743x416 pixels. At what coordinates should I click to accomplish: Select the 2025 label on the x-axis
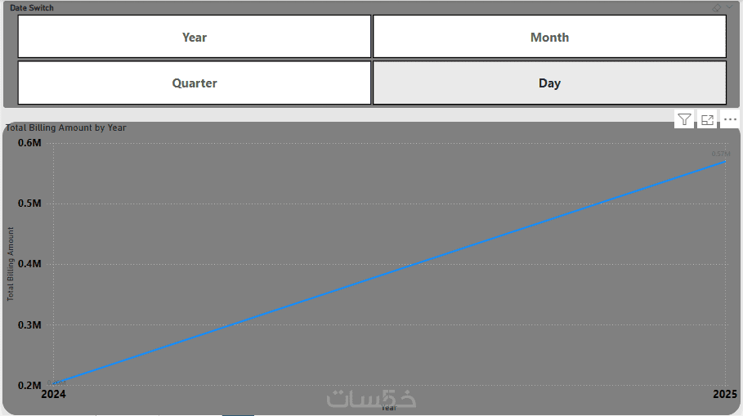(x=726, y=396)
